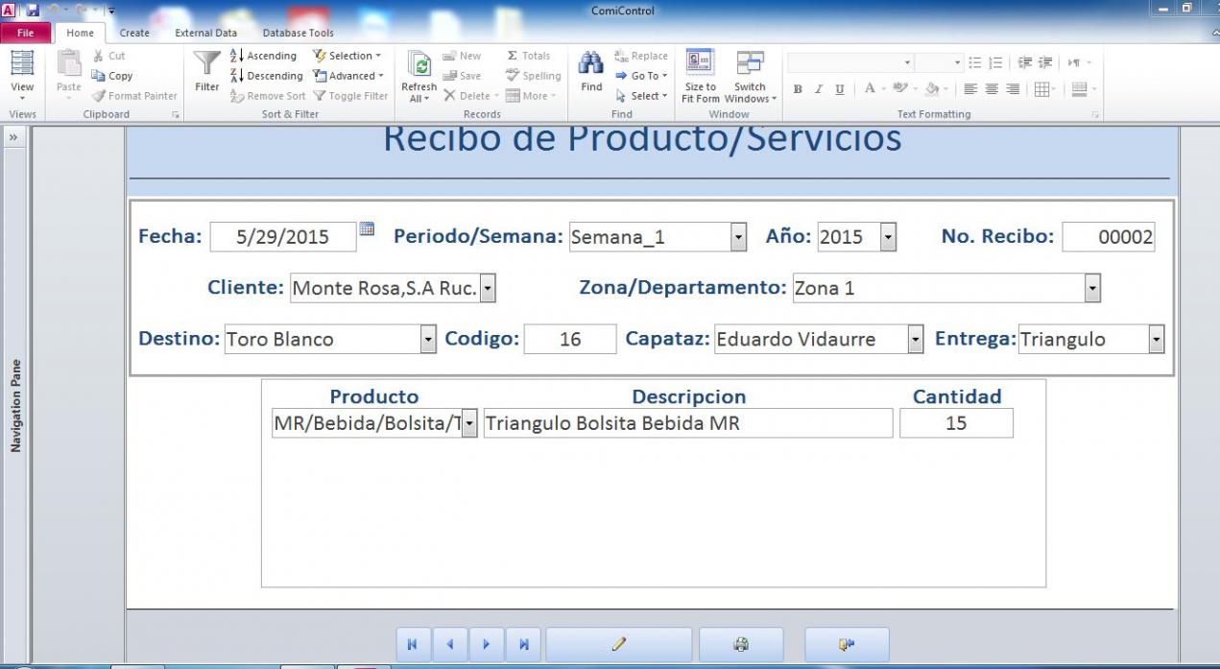
Task: Click the gridlines icon
Action: click(1041, 89)
